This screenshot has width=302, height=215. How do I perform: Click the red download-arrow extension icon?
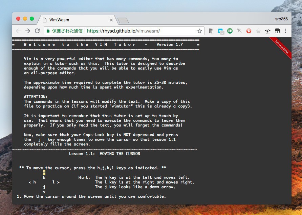[x=249, y=31]
